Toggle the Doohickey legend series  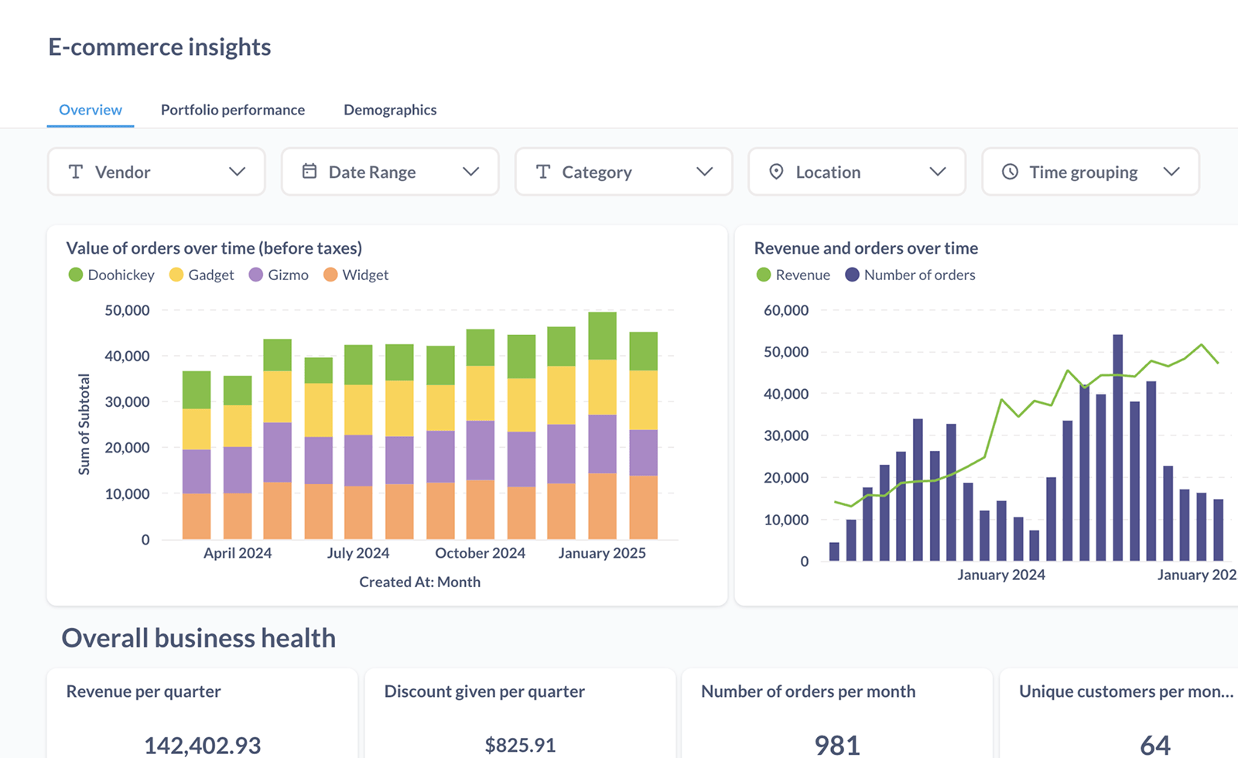(x=111, y=275)
